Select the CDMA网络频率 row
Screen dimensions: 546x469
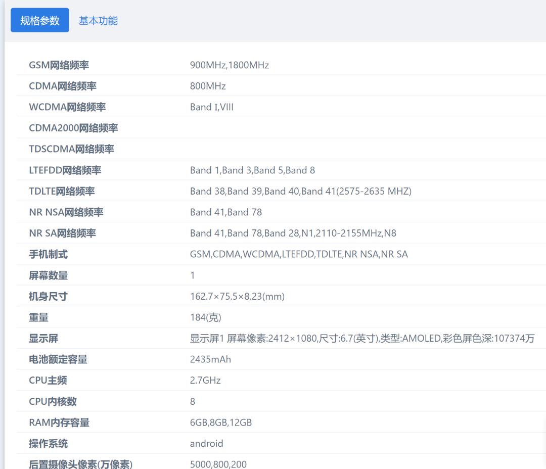(62, 86)
